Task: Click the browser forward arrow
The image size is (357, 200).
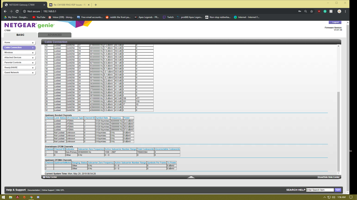Action: coord(11,11)
